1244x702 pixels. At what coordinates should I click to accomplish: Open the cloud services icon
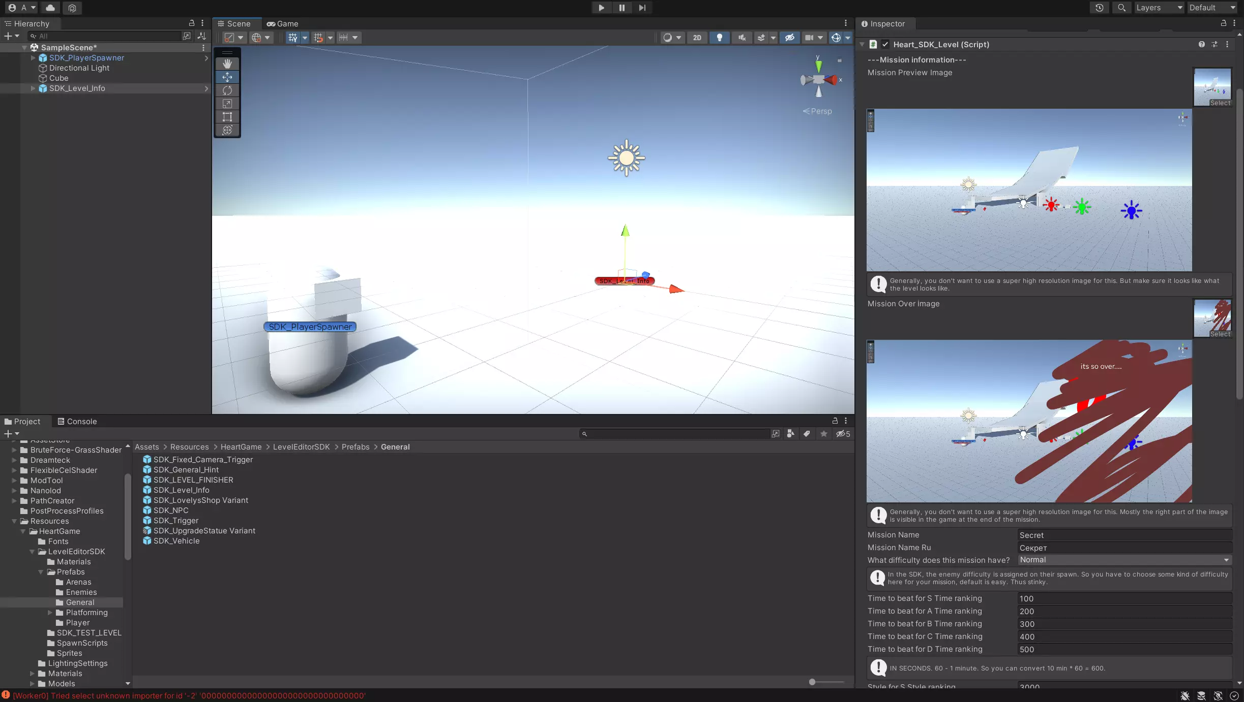pyautogui.click(x=50, y=8)
